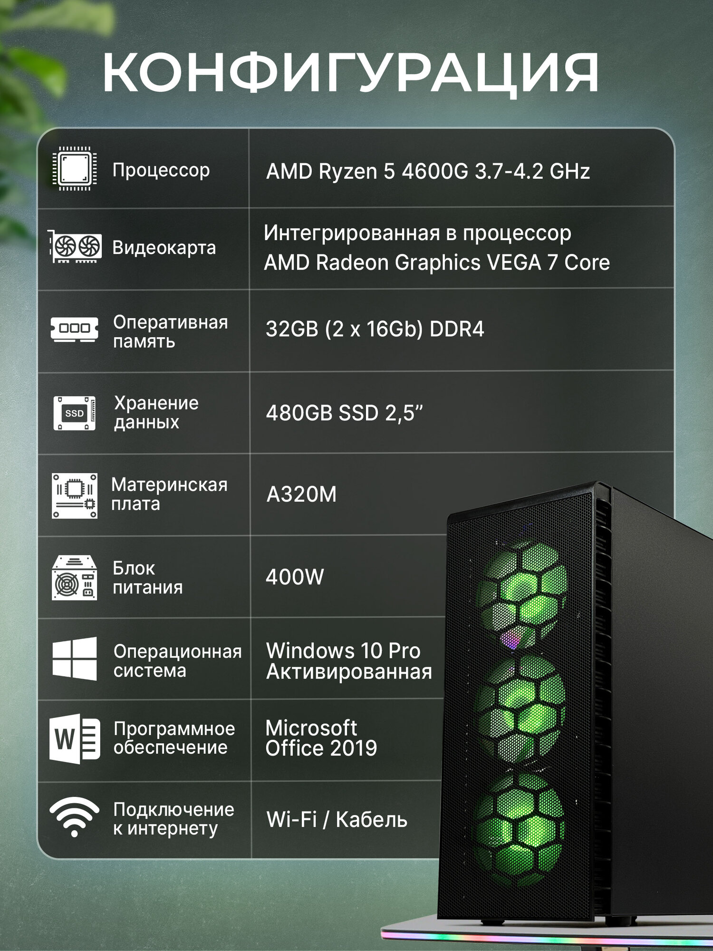Click the Видеокарта label
Screen dimensions: 713x951
pos(164,248)
